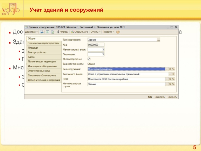The width and height of the screenshot is (201, 151).
Task: Click the Максимальный этаж input field
Action: coord(96,50)
